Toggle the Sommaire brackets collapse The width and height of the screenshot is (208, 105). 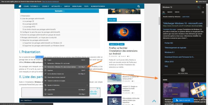coord(63,11)
